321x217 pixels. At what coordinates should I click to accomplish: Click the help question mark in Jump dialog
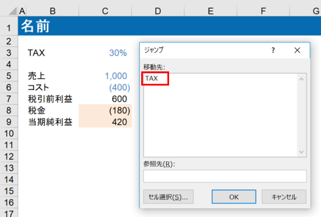(273, 50)
